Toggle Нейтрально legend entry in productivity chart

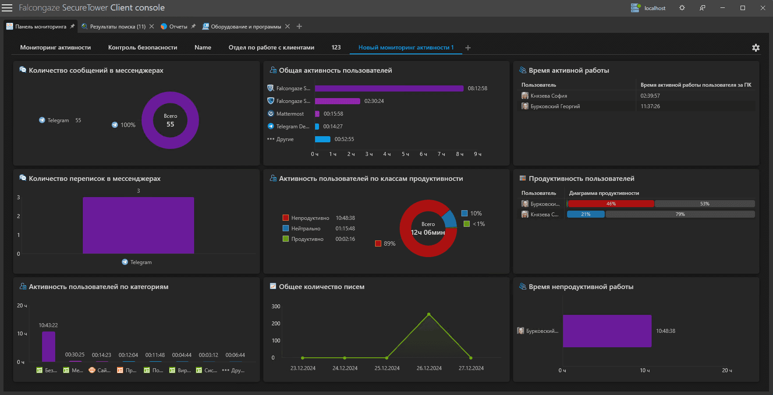click(305, 229)
